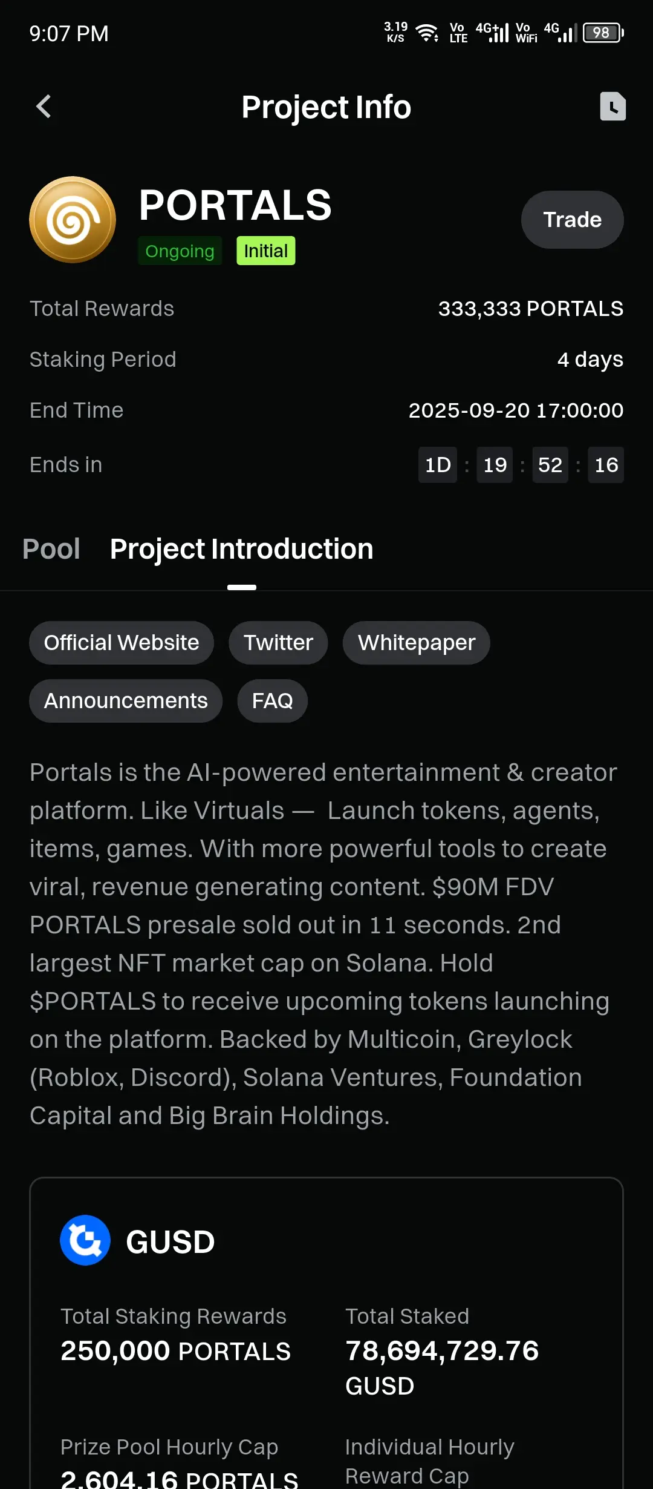Tap the battery indicator in status bar
653x1489 pixels.
click(603, 33)
